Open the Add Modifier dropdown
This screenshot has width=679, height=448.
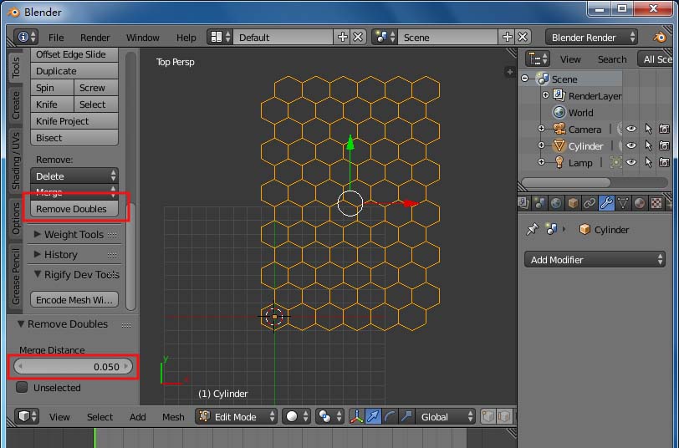click(595, 260)
